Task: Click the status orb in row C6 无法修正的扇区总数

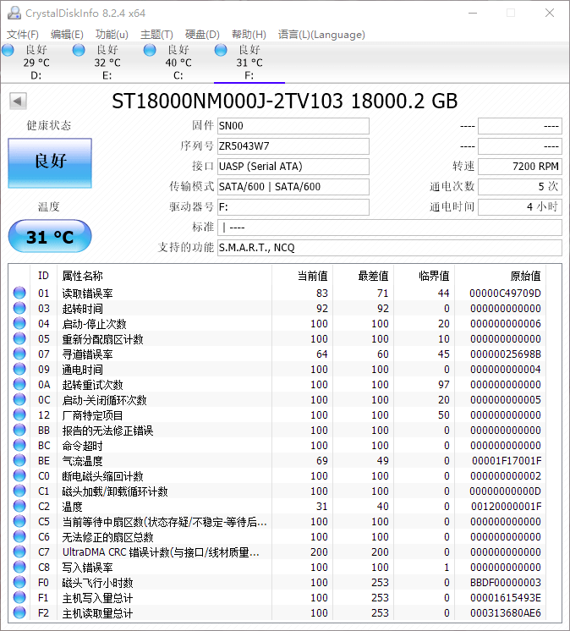Action: (19, 536)
